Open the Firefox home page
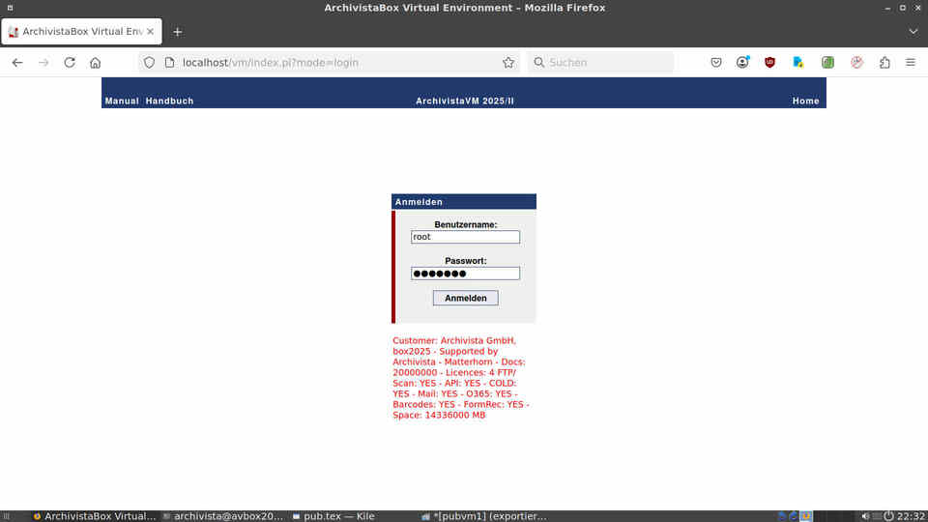Image resolution: width=928 pixels, height=522 pixels. click(96, 62)
